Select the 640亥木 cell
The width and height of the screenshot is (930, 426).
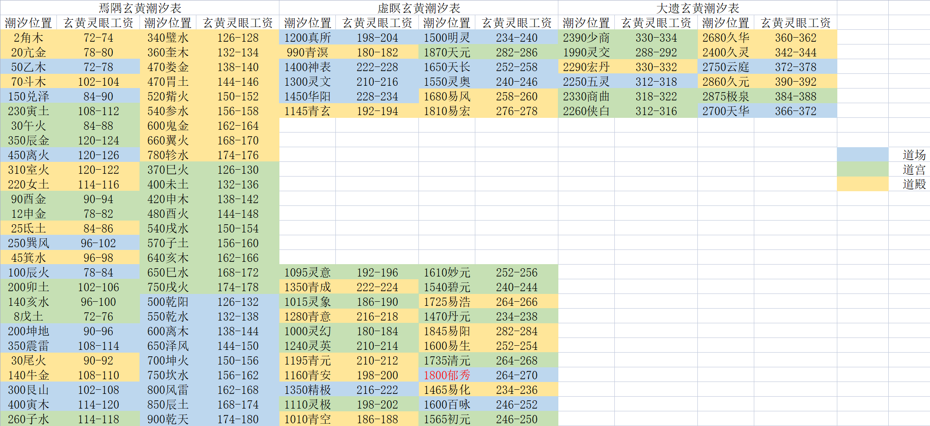tap(168, 257)
